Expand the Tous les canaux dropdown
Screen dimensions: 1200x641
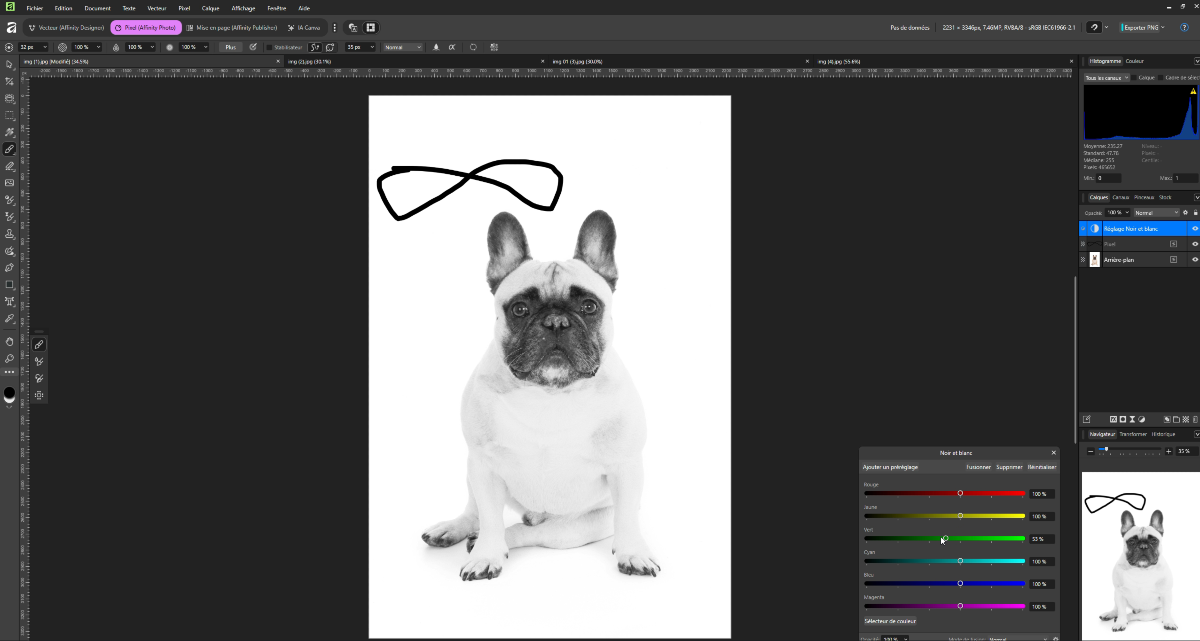[1106, 78]
